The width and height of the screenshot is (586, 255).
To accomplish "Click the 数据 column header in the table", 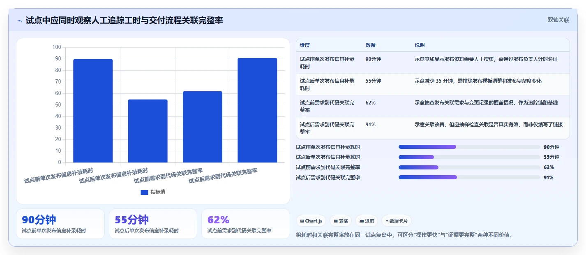I will (370, 45).
